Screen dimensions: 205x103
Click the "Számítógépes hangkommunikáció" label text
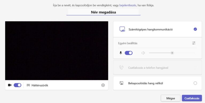click(x=151, y=29)
